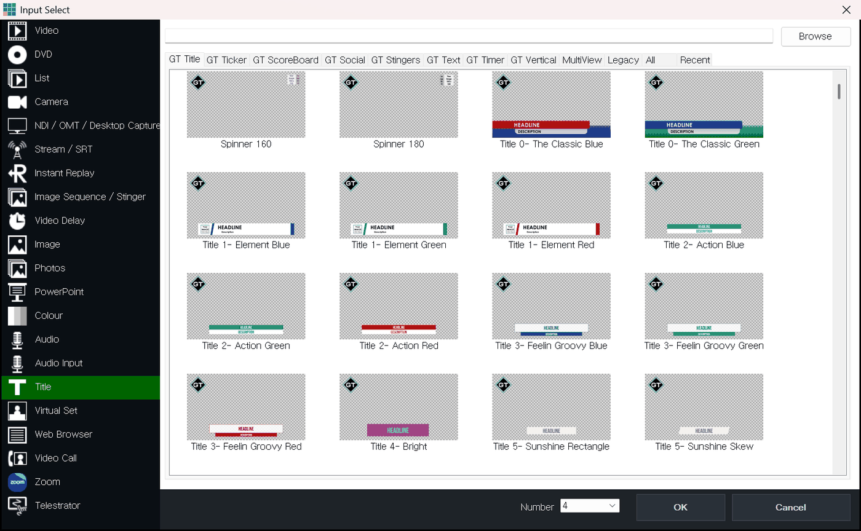The height and width of the screenshot is (531, 861).
Task: Switch to the Legacy tab
Action: tap(623, 60)
